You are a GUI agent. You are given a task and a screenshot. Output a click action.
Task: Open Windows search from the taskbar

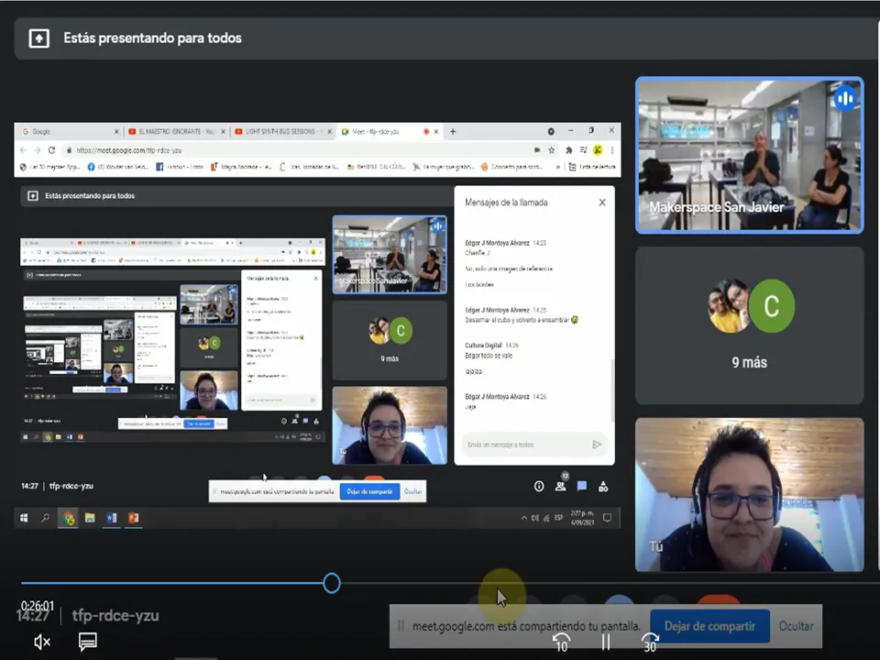coord(46,518)
